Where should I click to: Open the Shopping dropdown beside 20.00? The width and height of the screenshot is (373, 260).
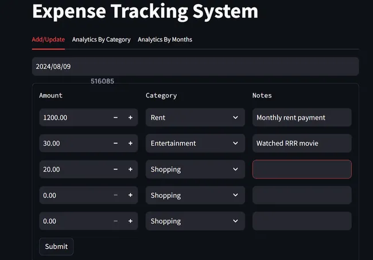pyautogui.click(x=195, y=169)
